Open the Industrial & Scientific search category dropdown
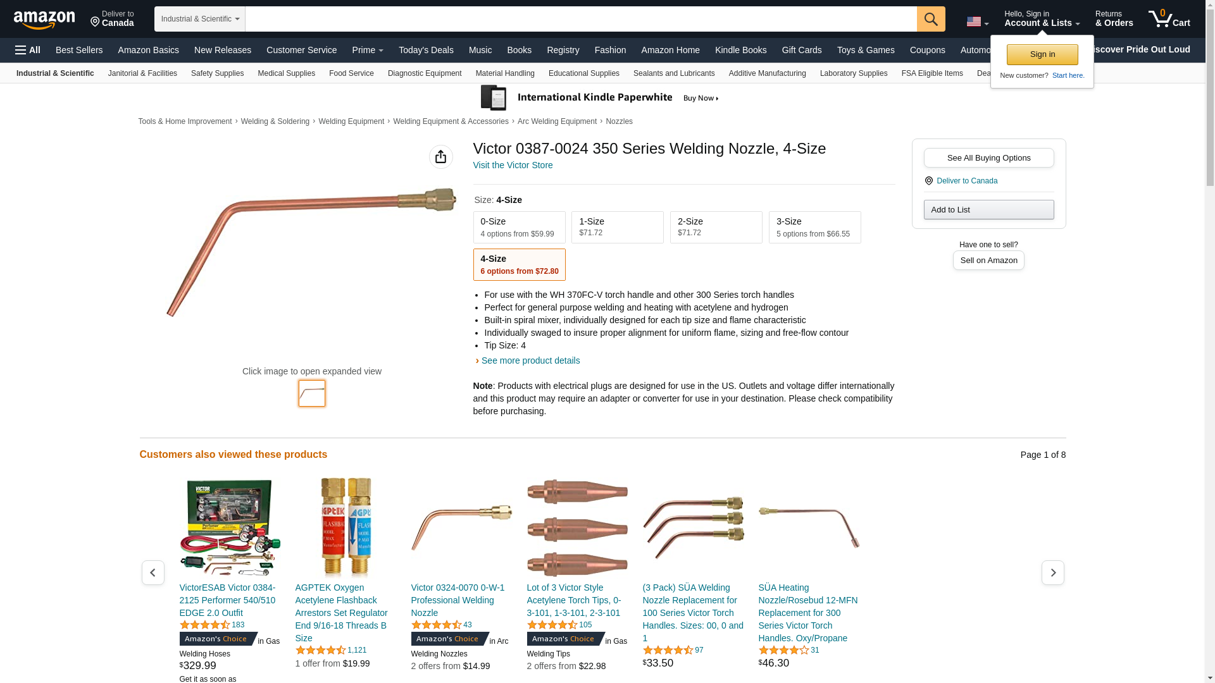The height and width of the screenshot is (683, 1215). click(x=199, y=19)
